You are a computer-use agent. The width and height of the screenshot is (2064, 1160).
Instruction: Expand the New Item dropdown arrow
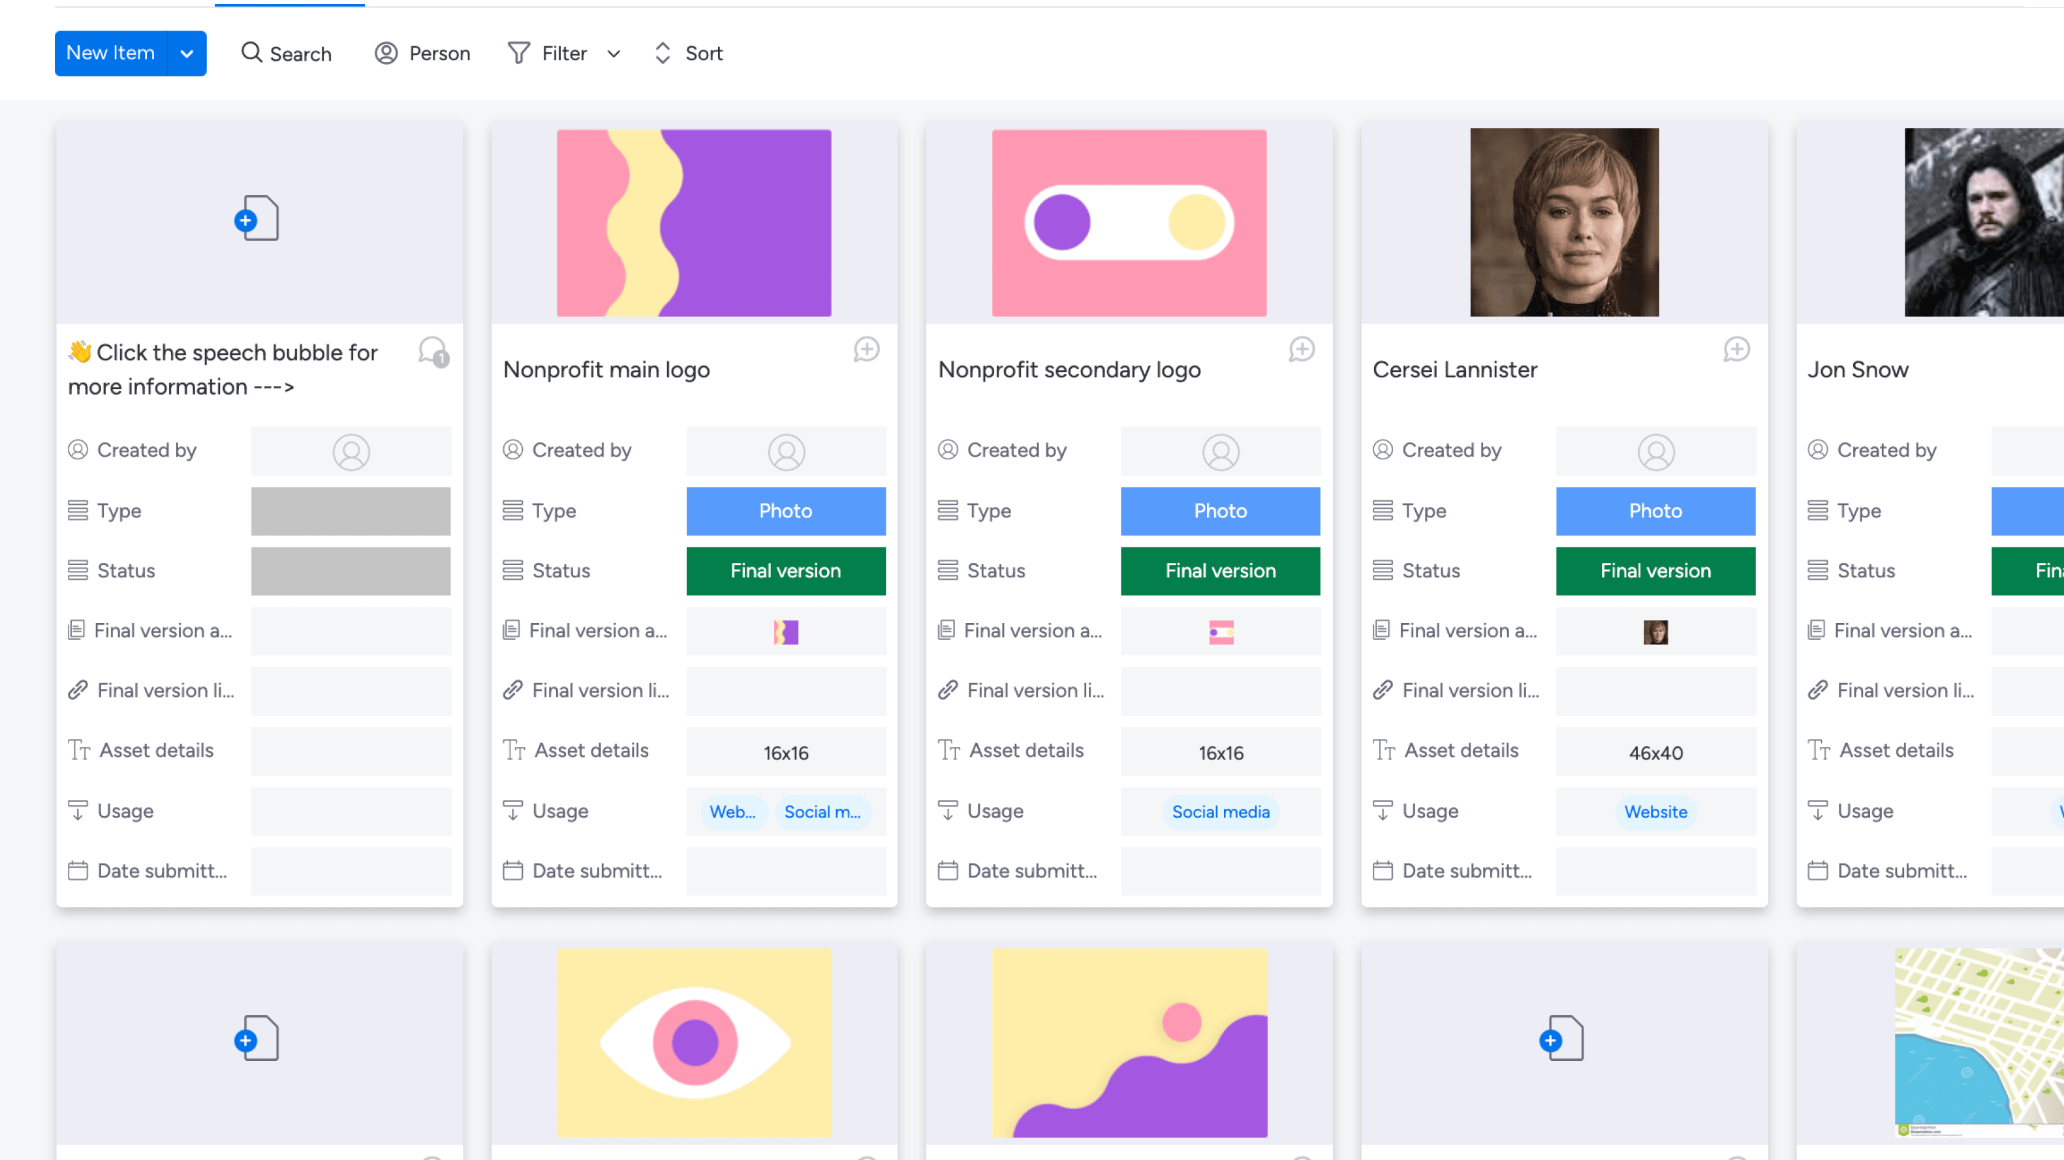[x=187, y=53]
